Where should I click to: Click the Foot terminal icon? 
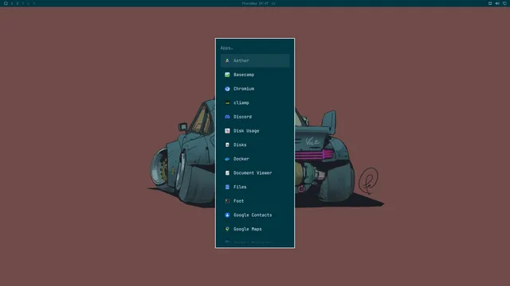click(x=227, y=201)
